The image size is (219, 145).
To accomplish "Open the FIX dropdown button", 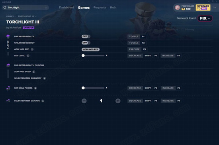I will click(205, 18).
